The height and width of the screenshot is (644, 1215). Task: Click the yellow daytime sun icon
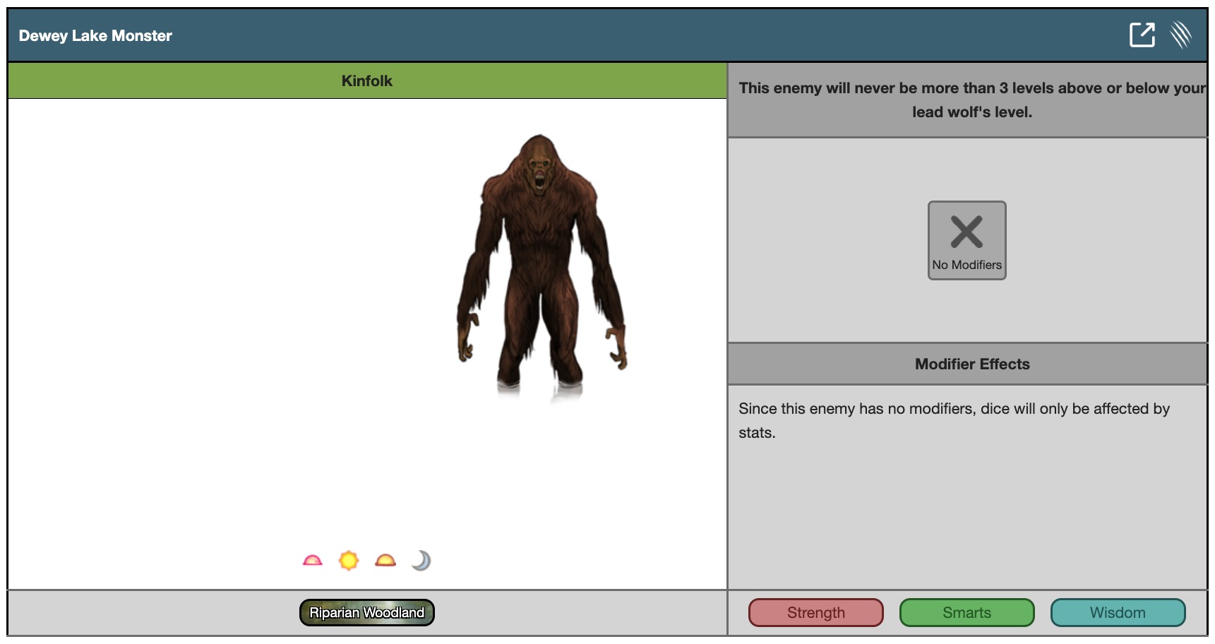(x=349, y=561)
